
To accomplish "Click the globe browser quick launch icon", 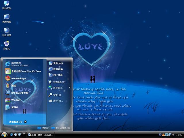I will coord(16,135).
